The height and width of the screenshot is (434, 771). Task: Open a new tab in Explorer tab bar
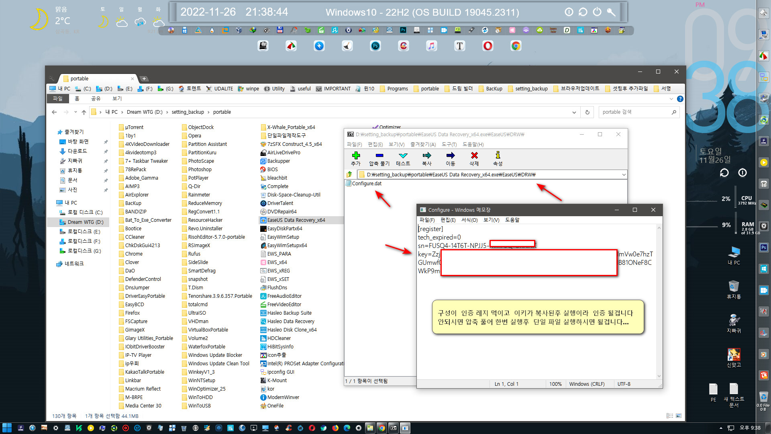pos(144,79)
